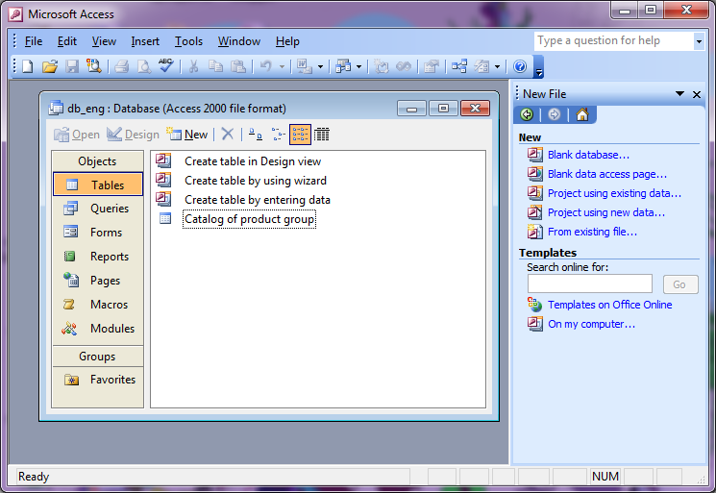Open the Insert menu

pos(145,41)
